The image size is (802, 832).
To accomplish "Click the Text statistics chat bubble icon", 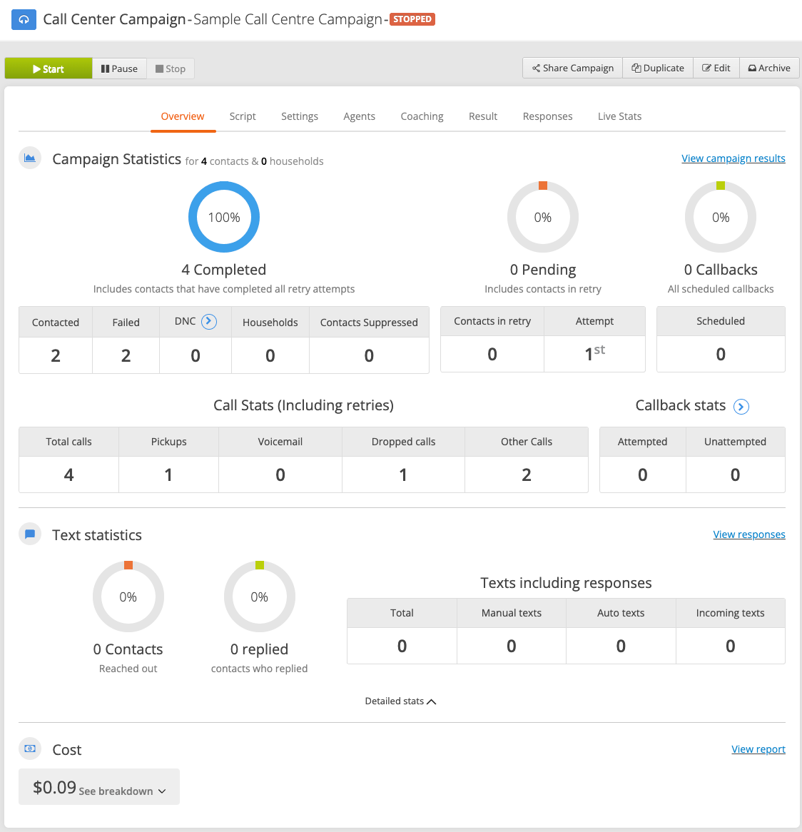I will [x=30, y=534].
